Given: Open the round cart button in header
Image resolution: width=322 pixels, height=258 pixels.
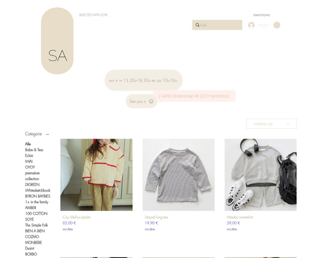Looking at the screenshot, I should point(277,25).
